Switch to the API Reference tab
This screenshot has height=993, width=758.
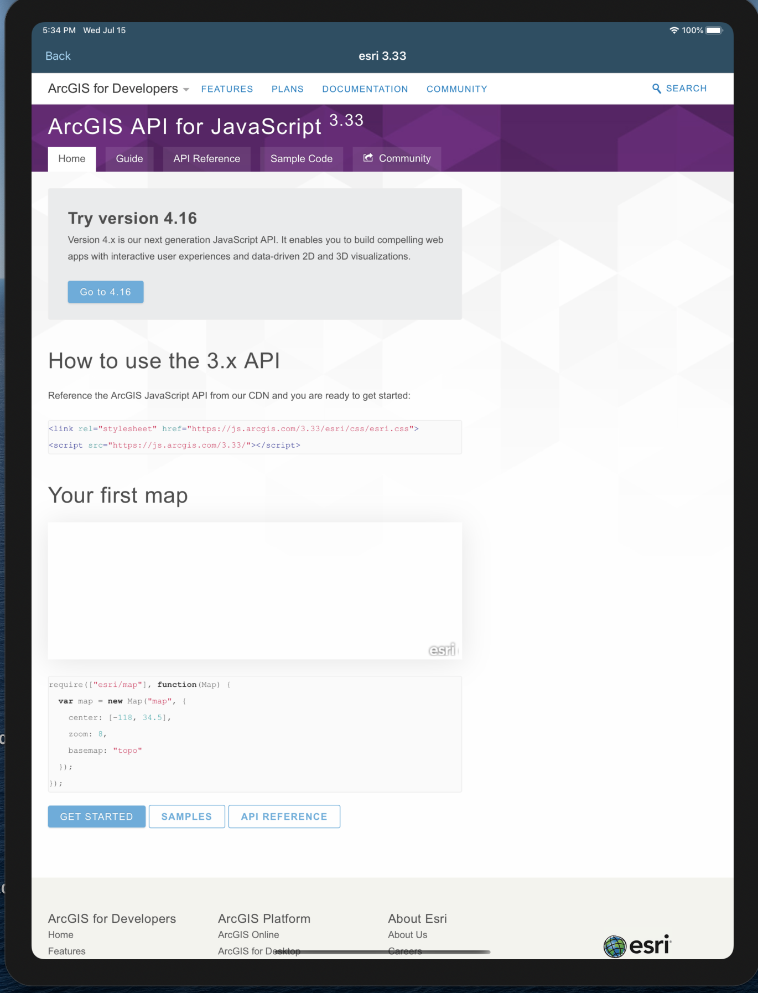click(x=207, y=159)
